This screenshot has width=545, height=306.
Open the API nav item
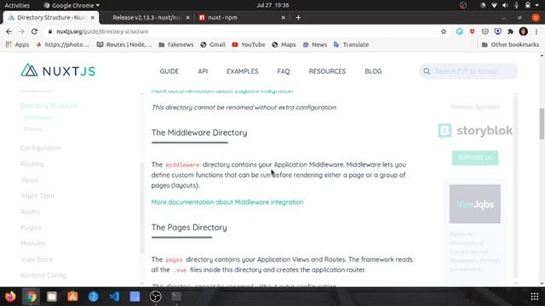(x=203, y=71)
